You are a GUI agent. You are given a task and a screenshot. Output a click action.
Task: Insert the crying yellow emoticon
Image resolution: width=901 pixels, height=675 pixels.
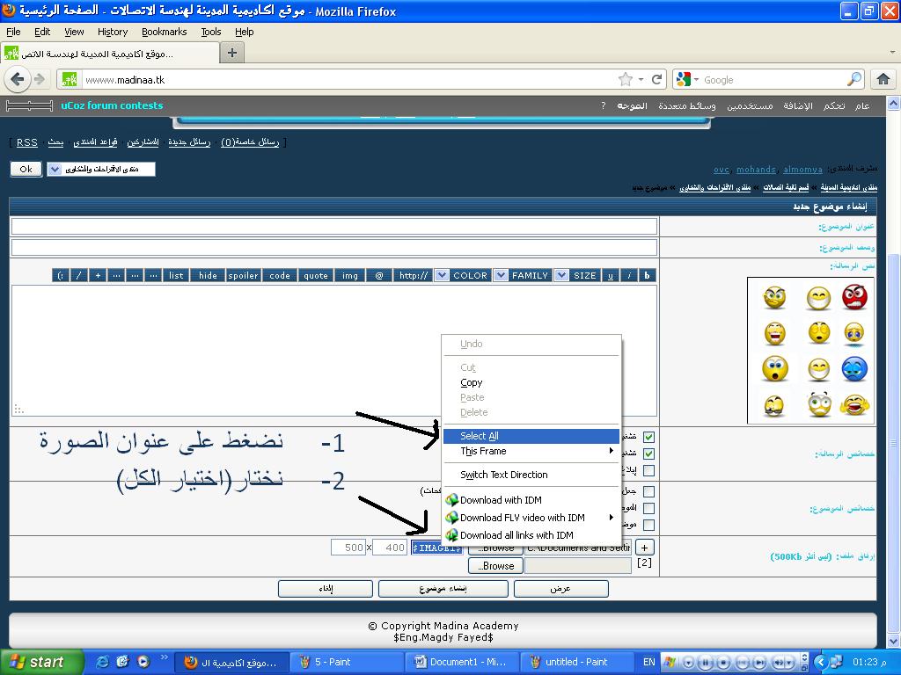[x=854, y=333]
